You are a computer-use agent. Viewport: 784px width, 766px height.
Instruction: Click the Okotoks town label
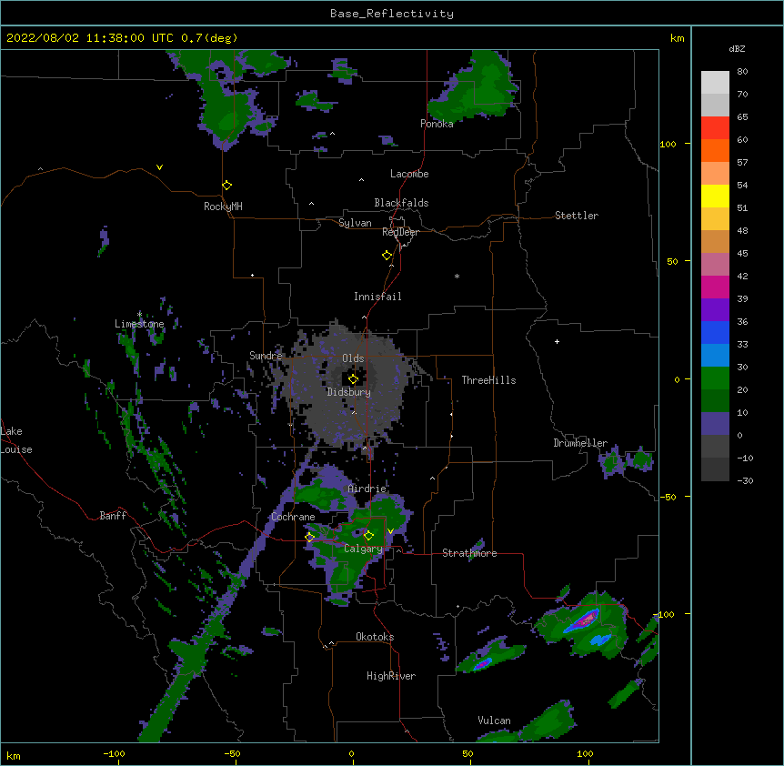click(x=375, y=637)
